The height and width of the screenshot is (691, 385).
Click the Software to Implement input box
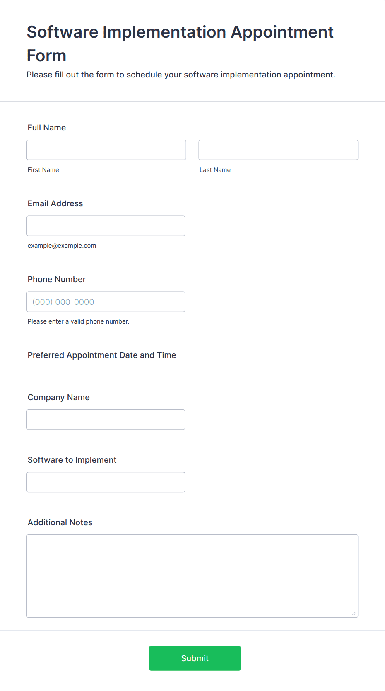point(106,482)
